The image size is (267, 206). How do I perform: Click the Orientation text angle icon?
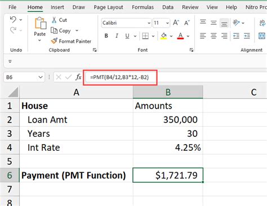pos(236,23)
